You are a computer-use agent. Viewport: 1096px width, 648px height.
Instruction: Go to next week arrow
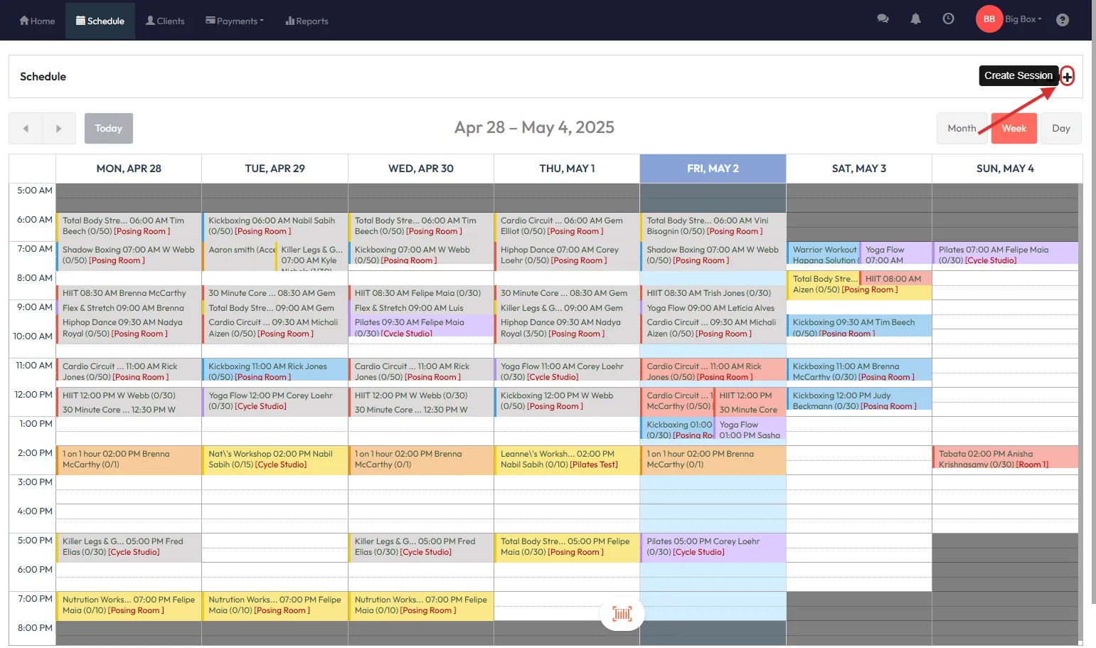click(x=59, y=129)
